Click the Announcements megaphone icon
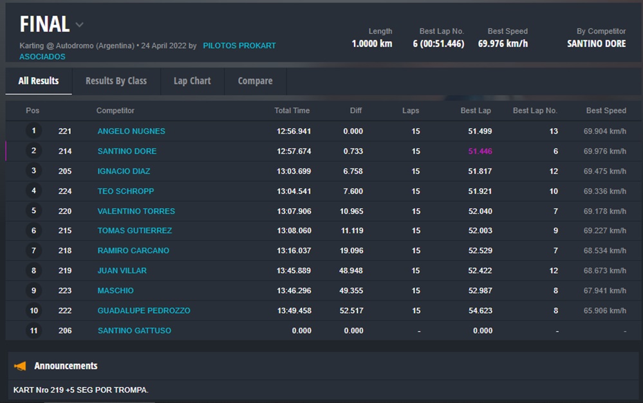 [21, 366]
